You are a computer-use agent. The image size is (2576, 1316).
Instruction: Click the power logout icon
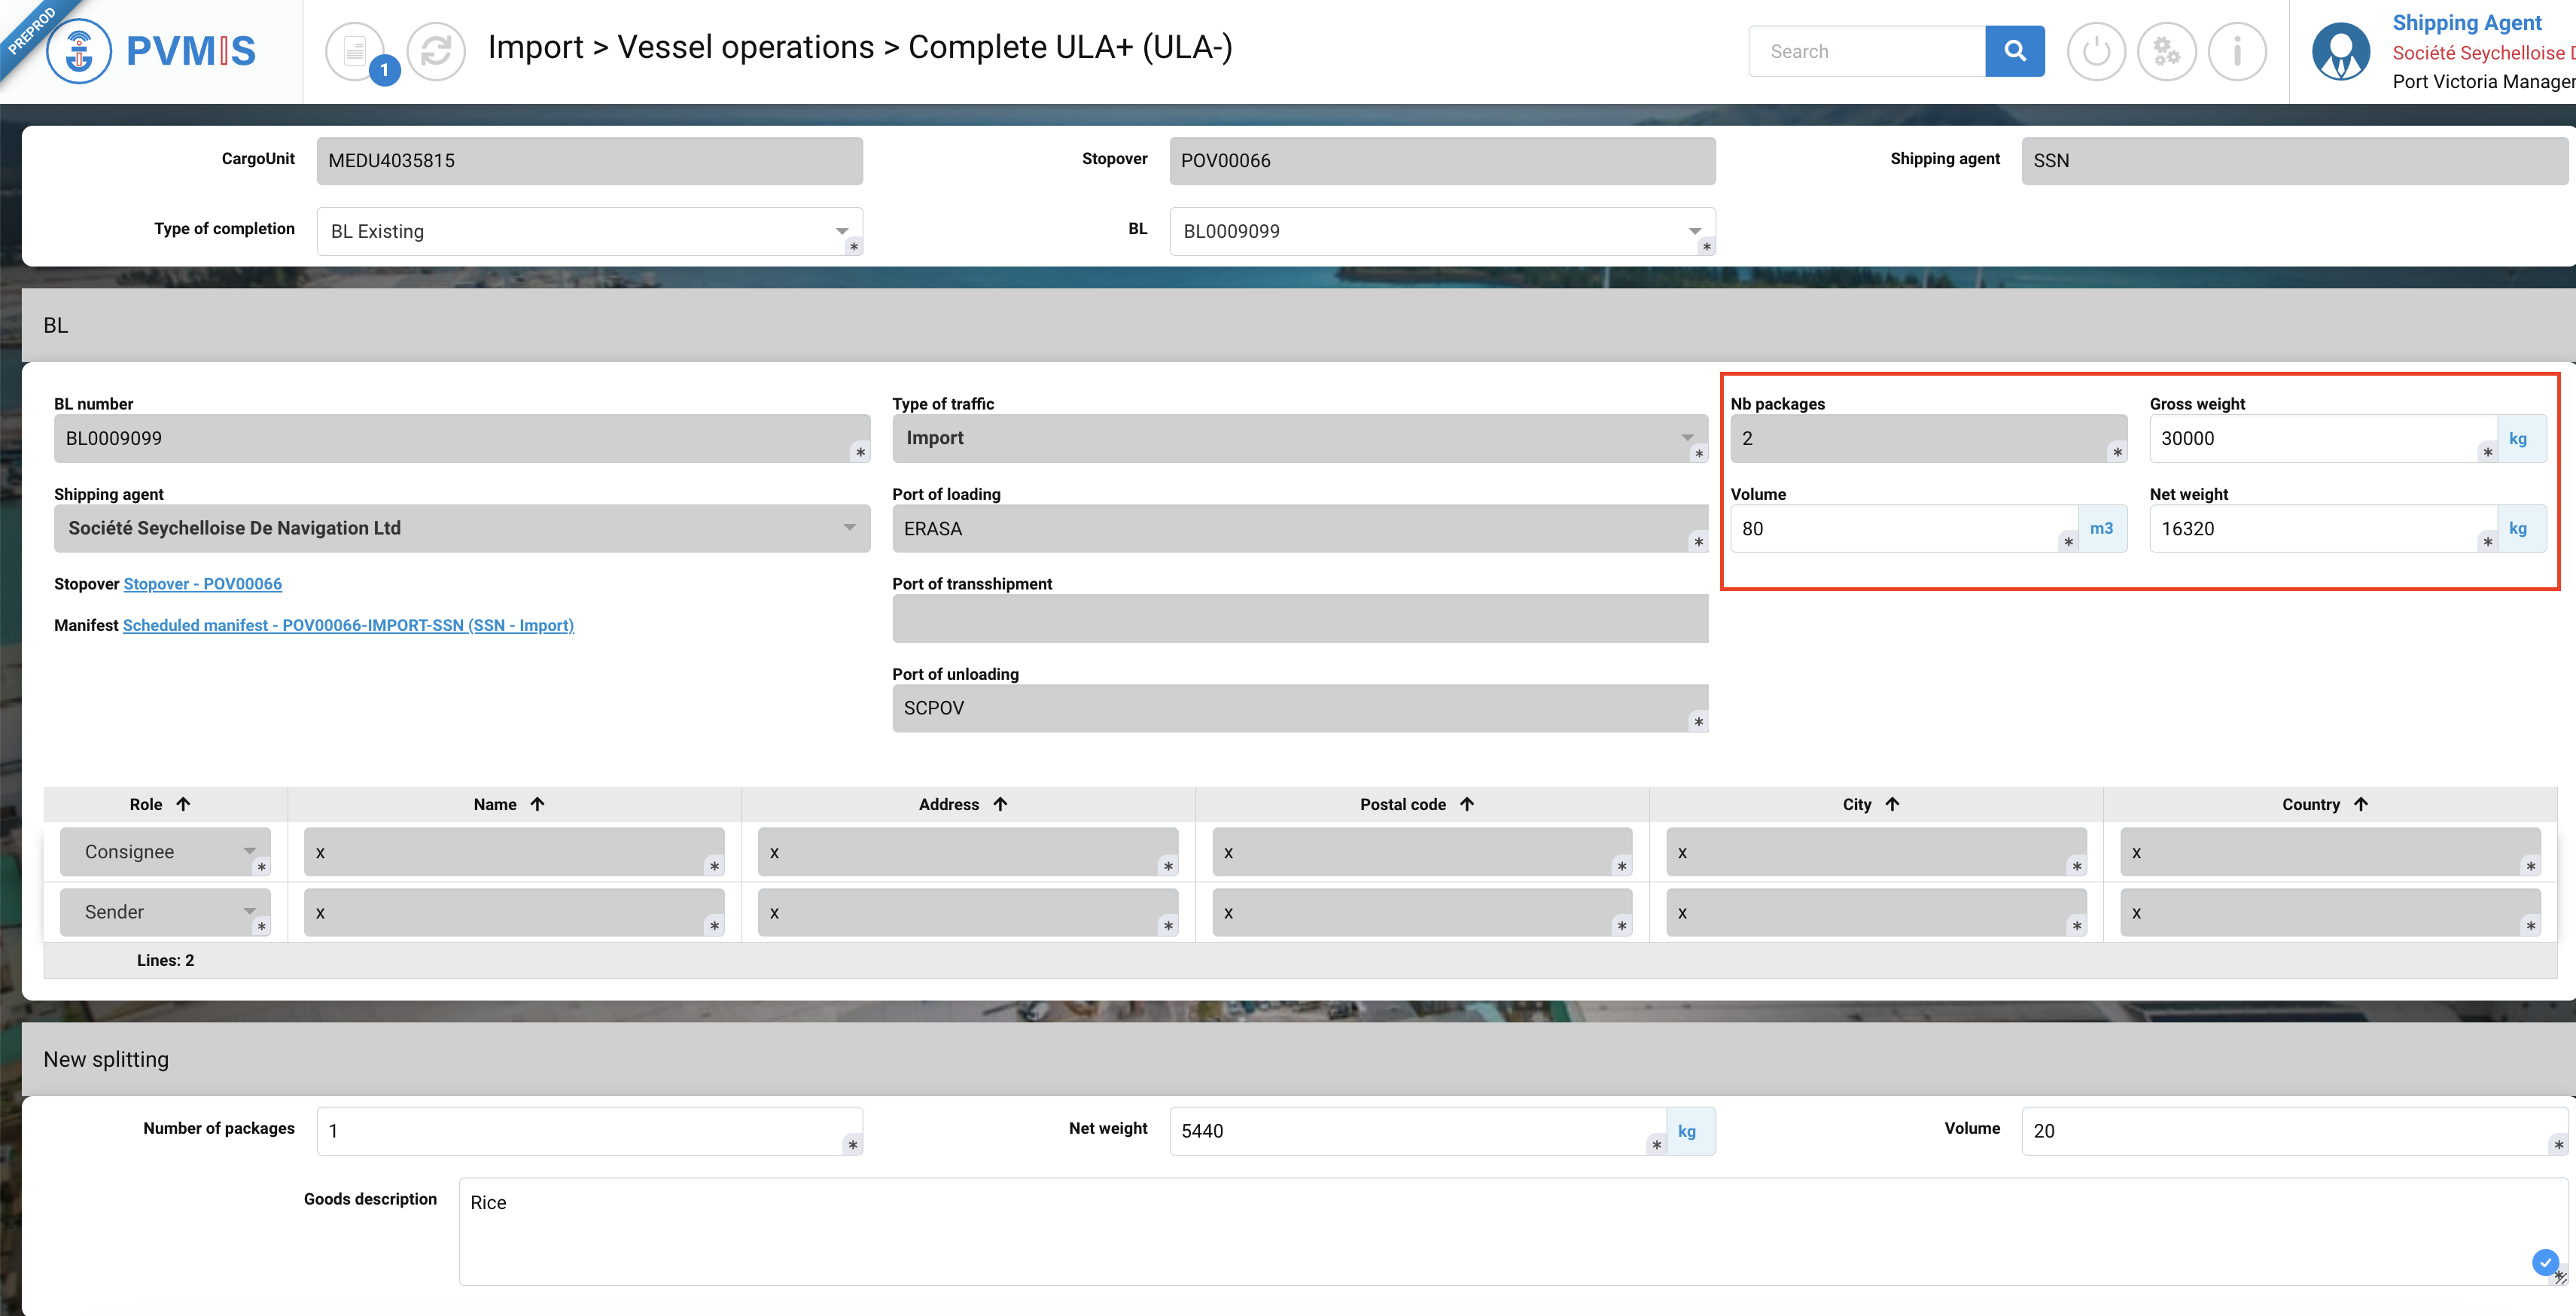coord(2095,51)
